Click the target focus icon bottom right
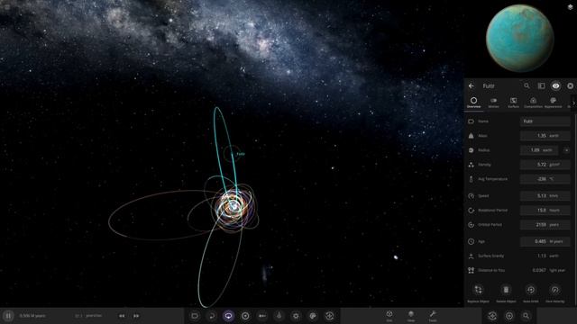Viewport: 577px width, 324px height. click(509, 316)
